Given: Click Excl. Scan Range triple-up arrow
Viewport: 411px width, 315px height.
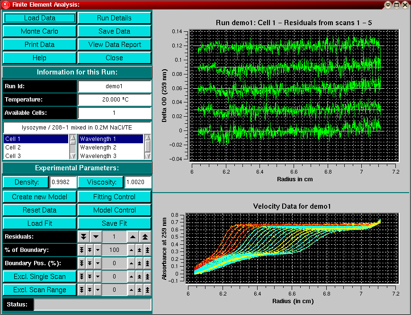Looking at the screenshot, I should 148,289.
